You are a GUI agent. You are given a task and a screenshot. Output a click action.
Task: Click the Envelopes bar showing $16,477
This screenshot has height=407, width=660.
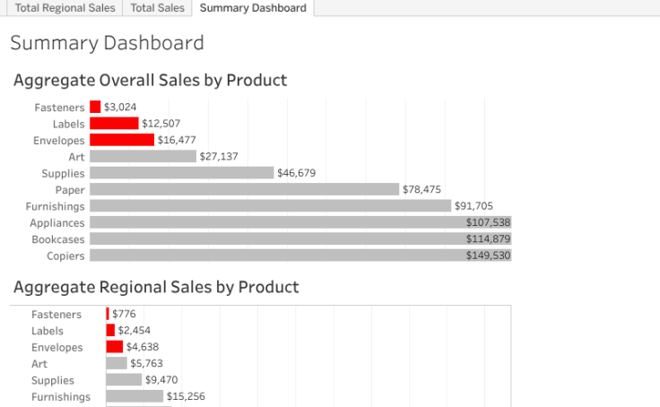[122, 140]
